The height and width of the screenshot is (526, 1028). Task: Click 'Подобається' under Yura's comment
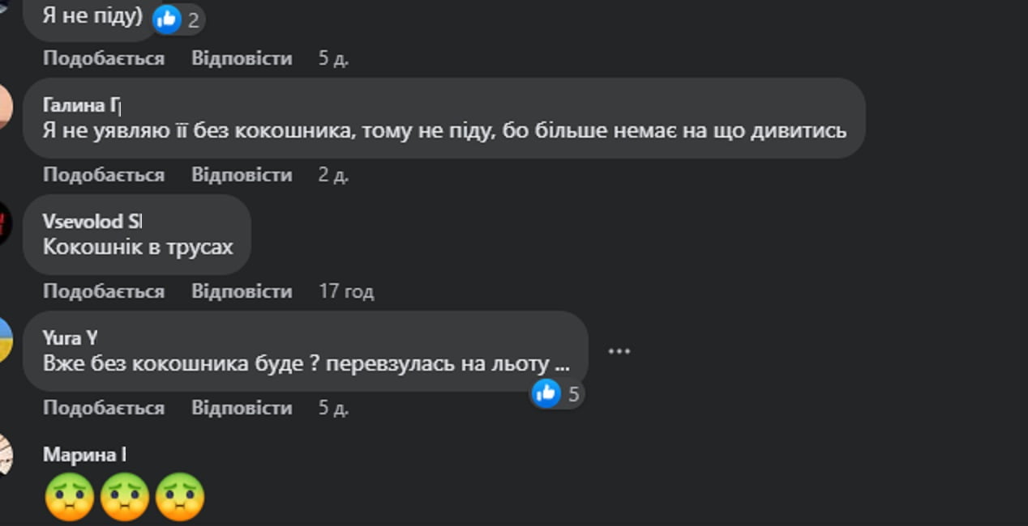click(x=103, y=407)
